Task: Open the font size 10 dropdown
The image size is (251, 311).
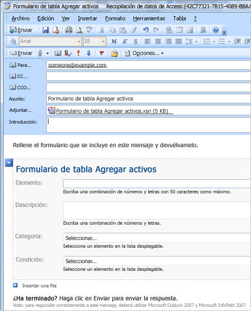Action: (103, 41)
